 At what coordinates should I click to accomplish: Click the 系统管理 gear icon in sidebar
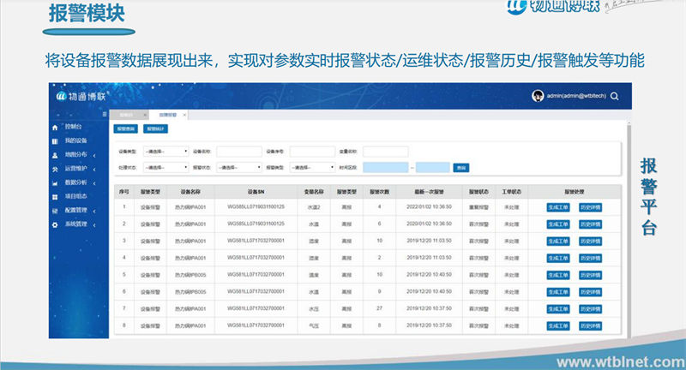55,224
